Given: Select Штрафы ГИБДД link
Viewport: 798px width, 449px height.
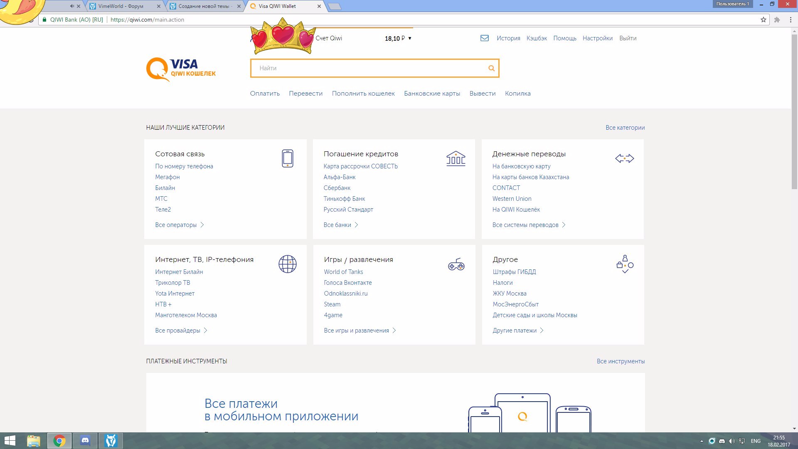Looking at the screenshot, I should pos(514,272).
